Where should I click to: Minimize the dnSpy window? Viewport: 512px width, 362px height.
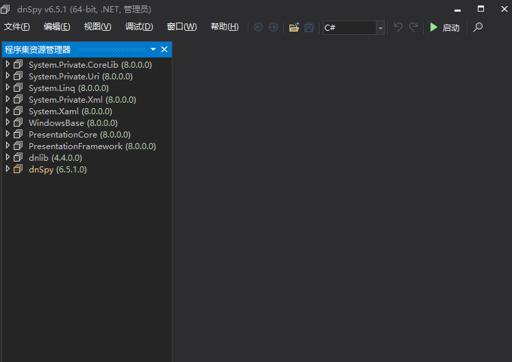coord(457,10)
